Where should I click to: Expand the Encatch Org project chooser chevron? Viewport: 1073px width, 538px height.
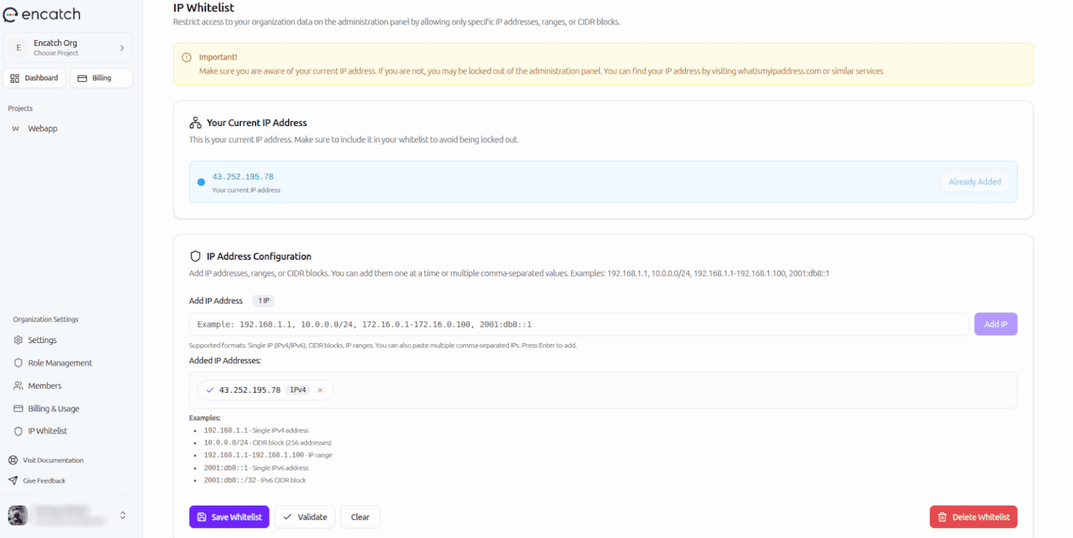click(x=122, y=47)
